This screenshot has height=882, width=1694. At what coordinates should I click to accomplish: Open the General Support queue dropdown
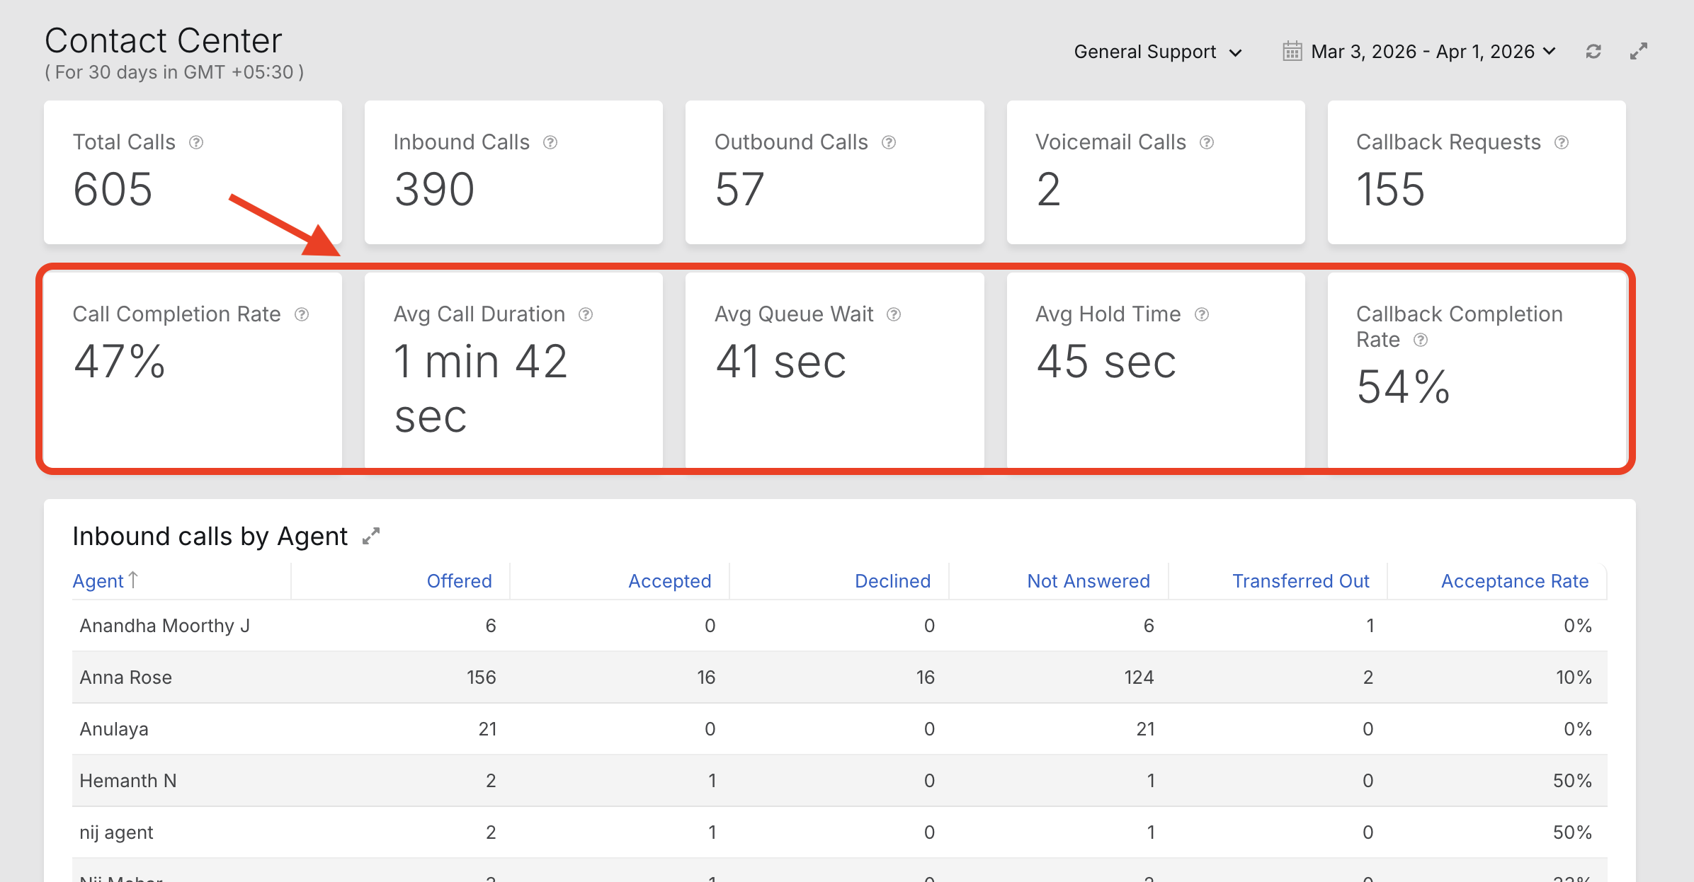tap(1157, 52)
